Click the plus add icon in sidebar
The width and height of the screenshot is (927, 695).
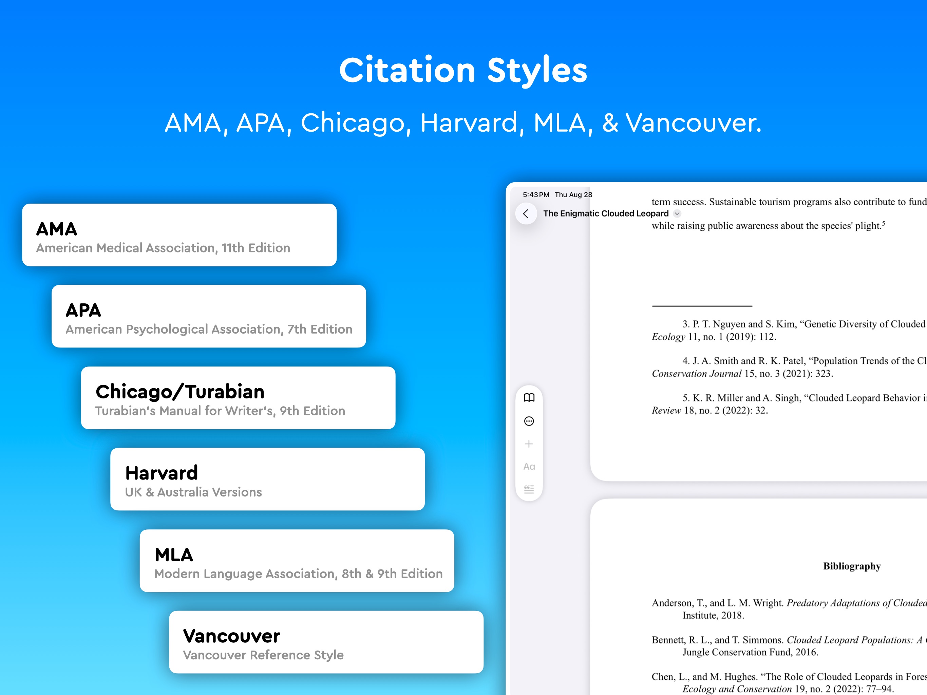529,444
